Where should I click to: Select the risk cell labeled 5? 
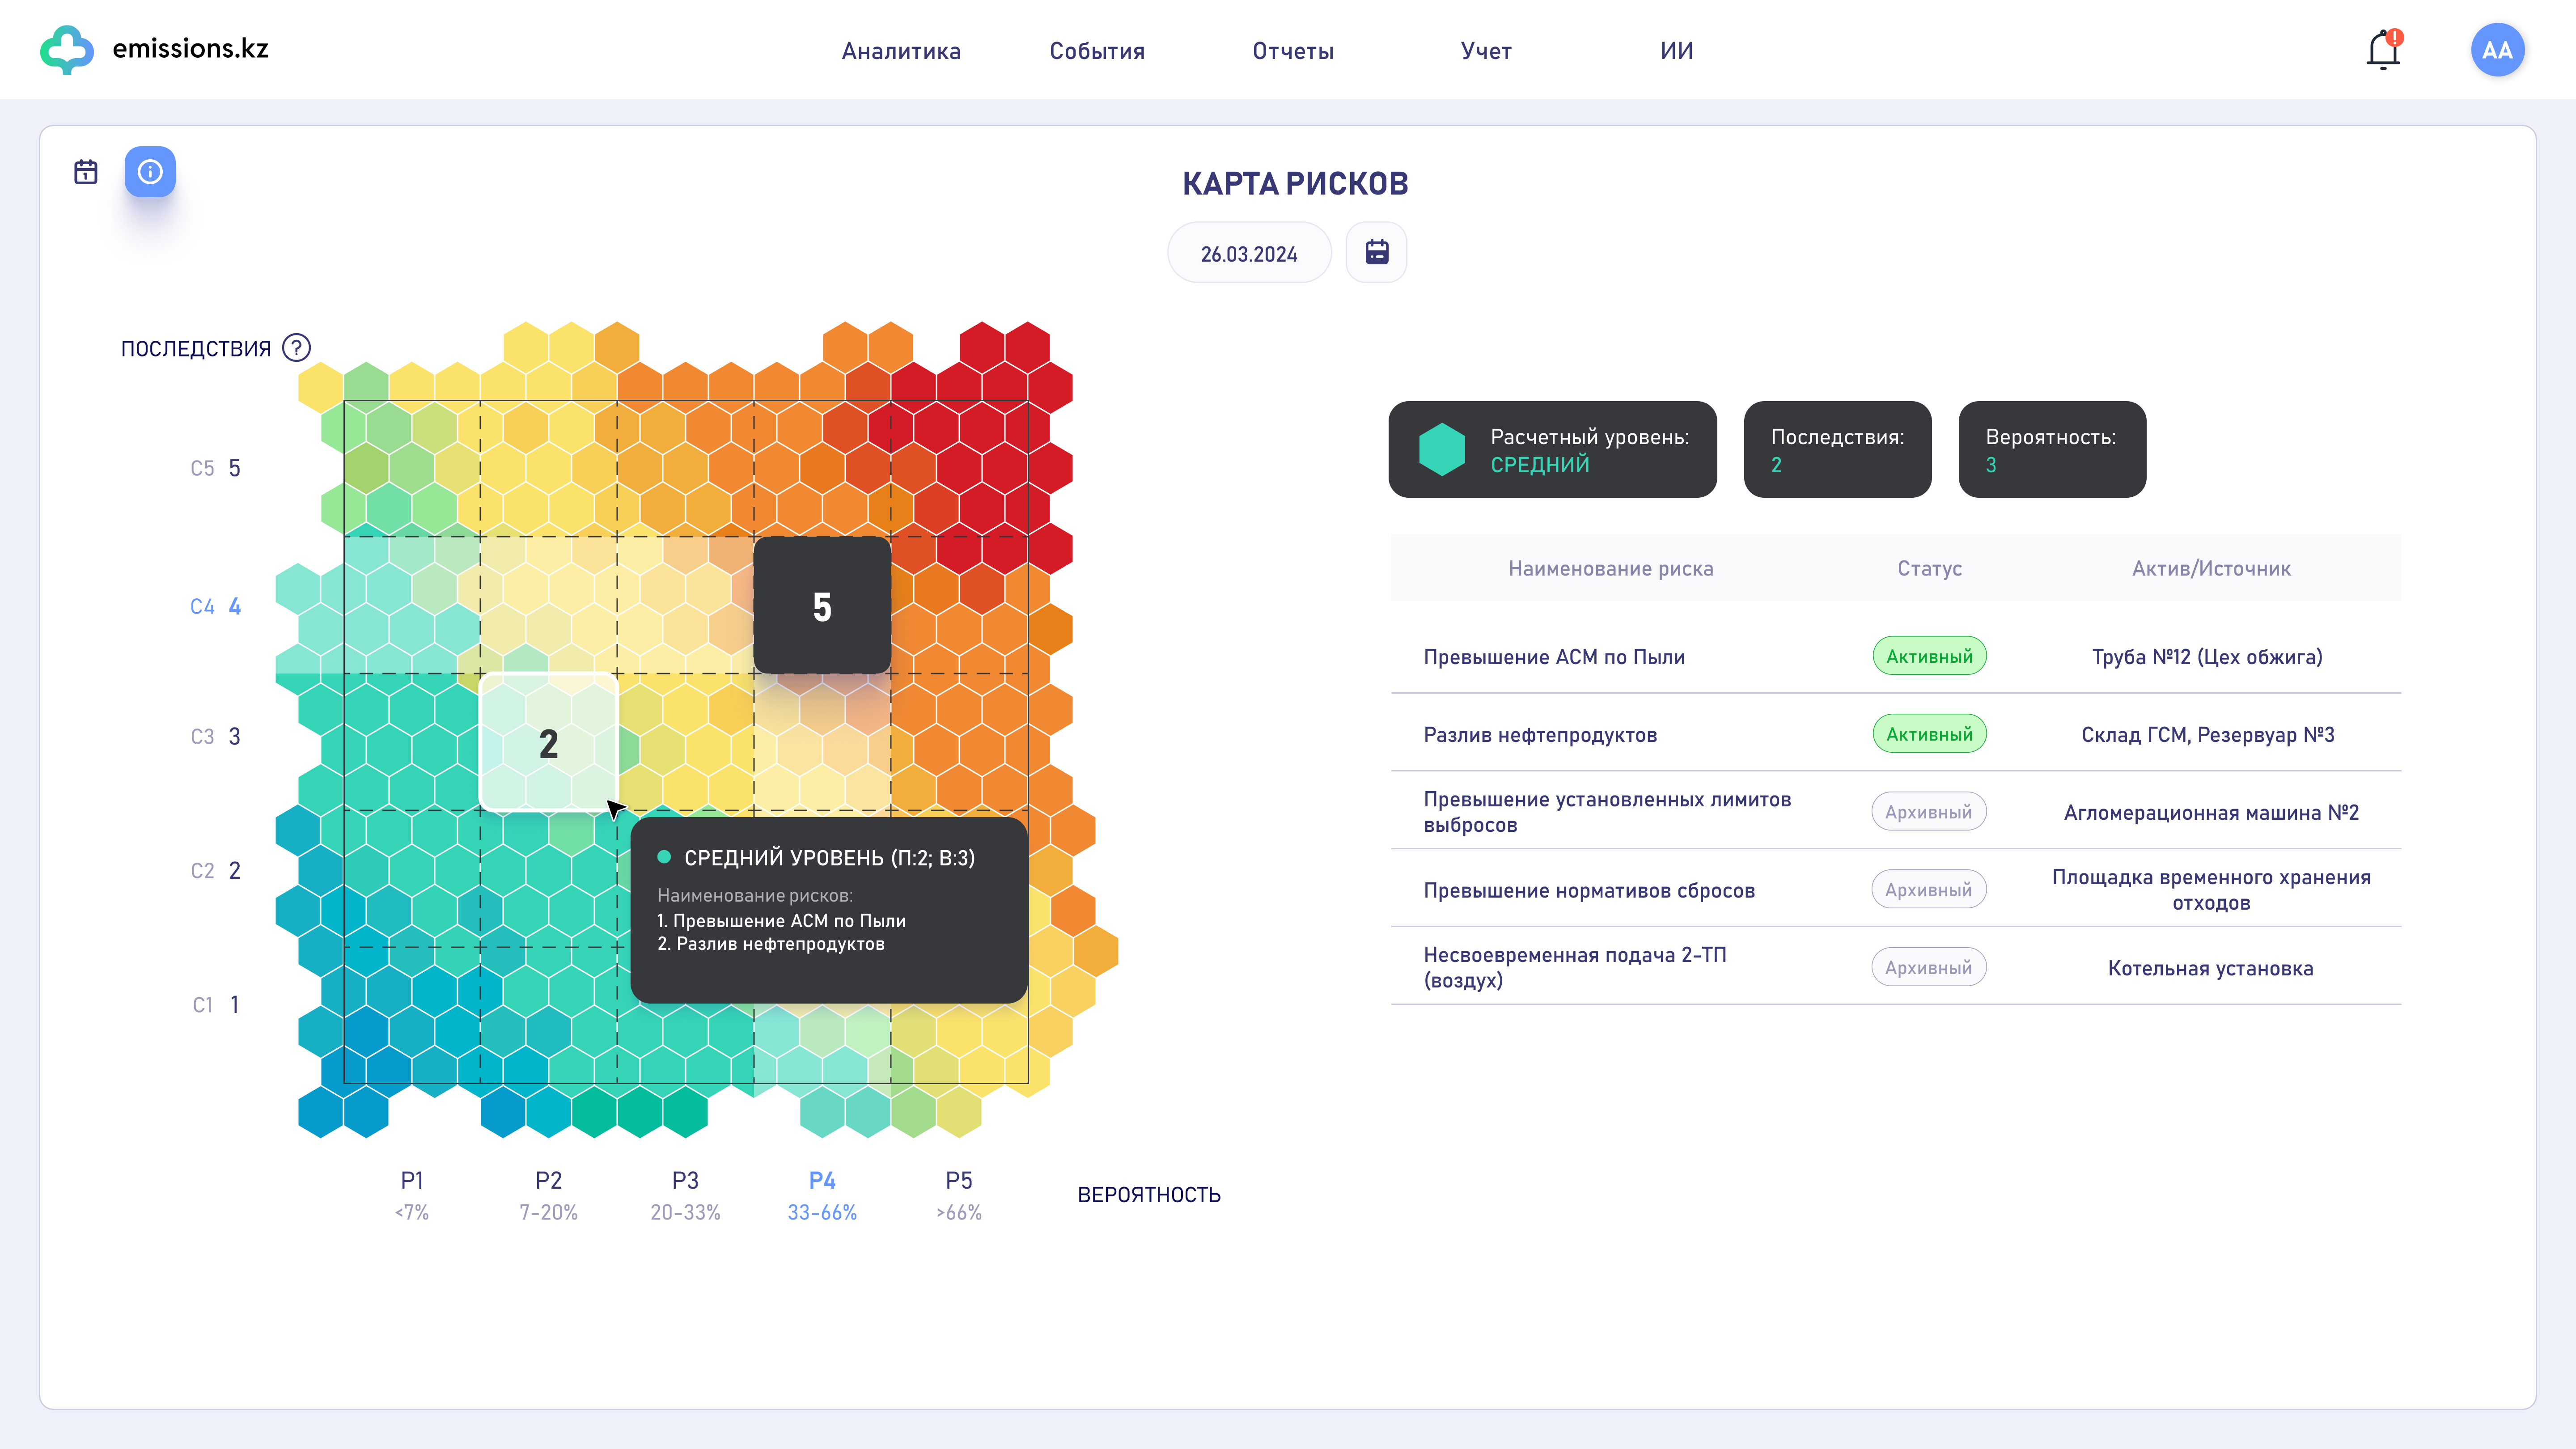(x=822, y=606)
